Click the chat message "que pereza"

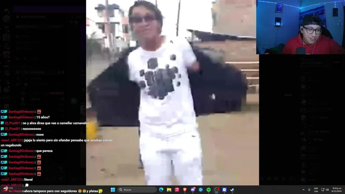click(x=44, y=151)
